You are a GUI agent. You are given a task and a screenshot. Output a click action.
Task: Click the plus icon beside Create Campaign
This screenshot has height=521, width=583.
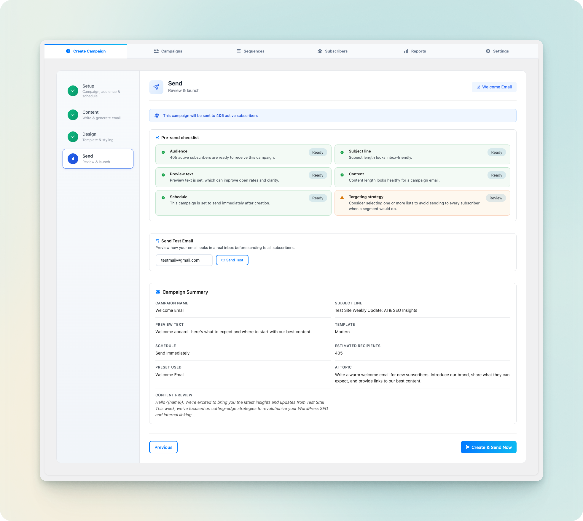coord(68,51)
